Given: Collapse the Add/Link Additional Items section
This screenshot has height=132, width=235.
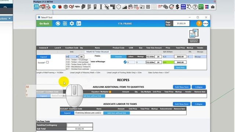Looking at the screenshot, I should point(199,87).
